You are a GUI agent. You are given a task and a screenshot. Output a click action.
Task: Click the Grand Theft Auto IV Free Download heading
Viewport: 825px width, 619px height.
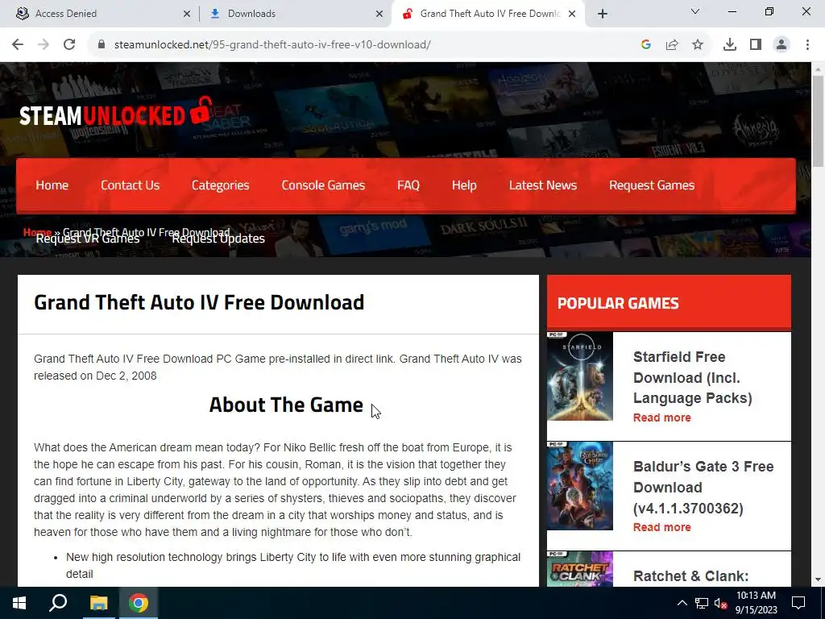pyautogui.click(x=199, y=303)
